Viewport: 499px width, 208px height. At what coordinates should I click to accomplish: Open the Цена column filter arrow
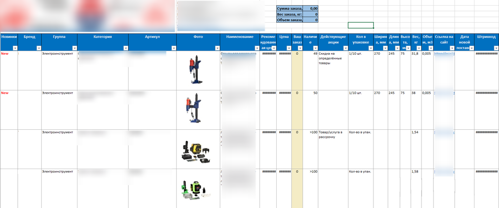pyautogui.click(x=288, y=48)
